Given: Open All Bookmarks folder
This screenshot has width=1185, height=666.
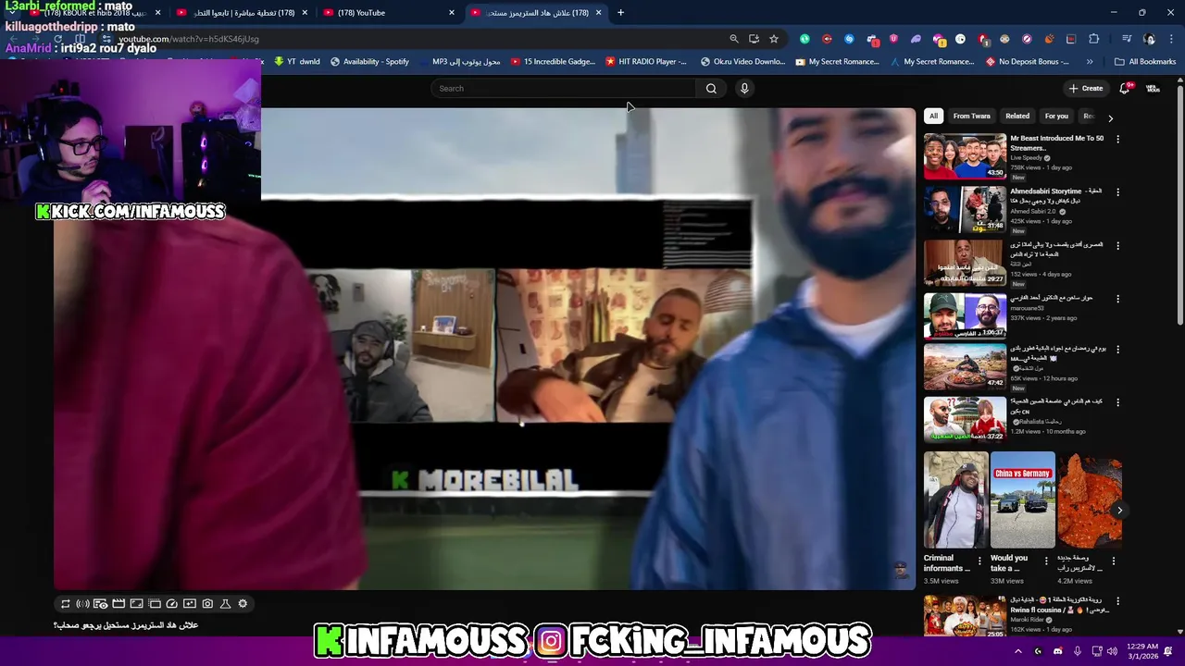Looking at the screenshot, I should [x=1145, y=62].
